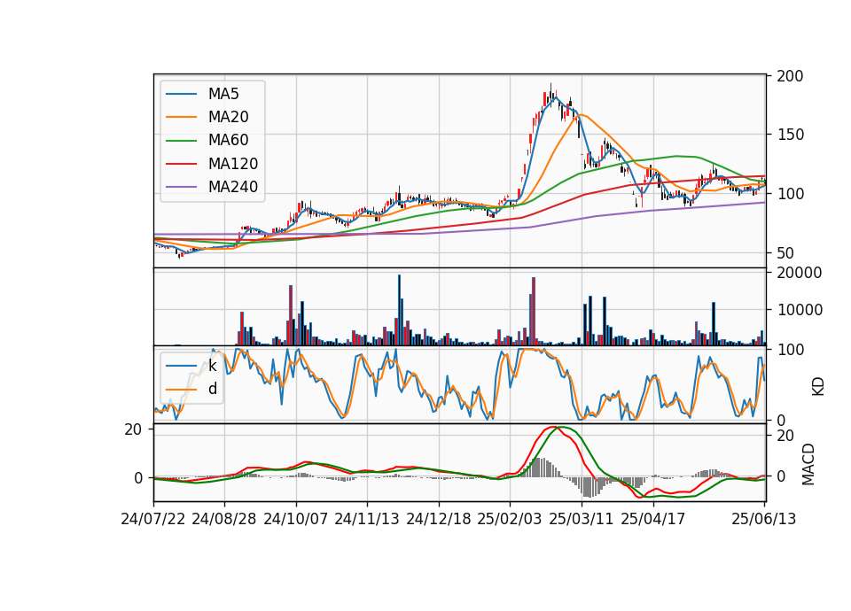Image resolution: width=851 pixels, height=611 pixels.
Task: Click the MA240 legend label
Action: (x=233, y=187)
